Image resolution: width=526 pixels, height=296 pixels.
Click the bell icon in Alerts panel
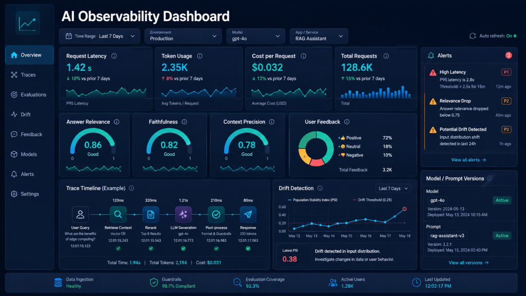pyautogui.click(x=431, y=55)
